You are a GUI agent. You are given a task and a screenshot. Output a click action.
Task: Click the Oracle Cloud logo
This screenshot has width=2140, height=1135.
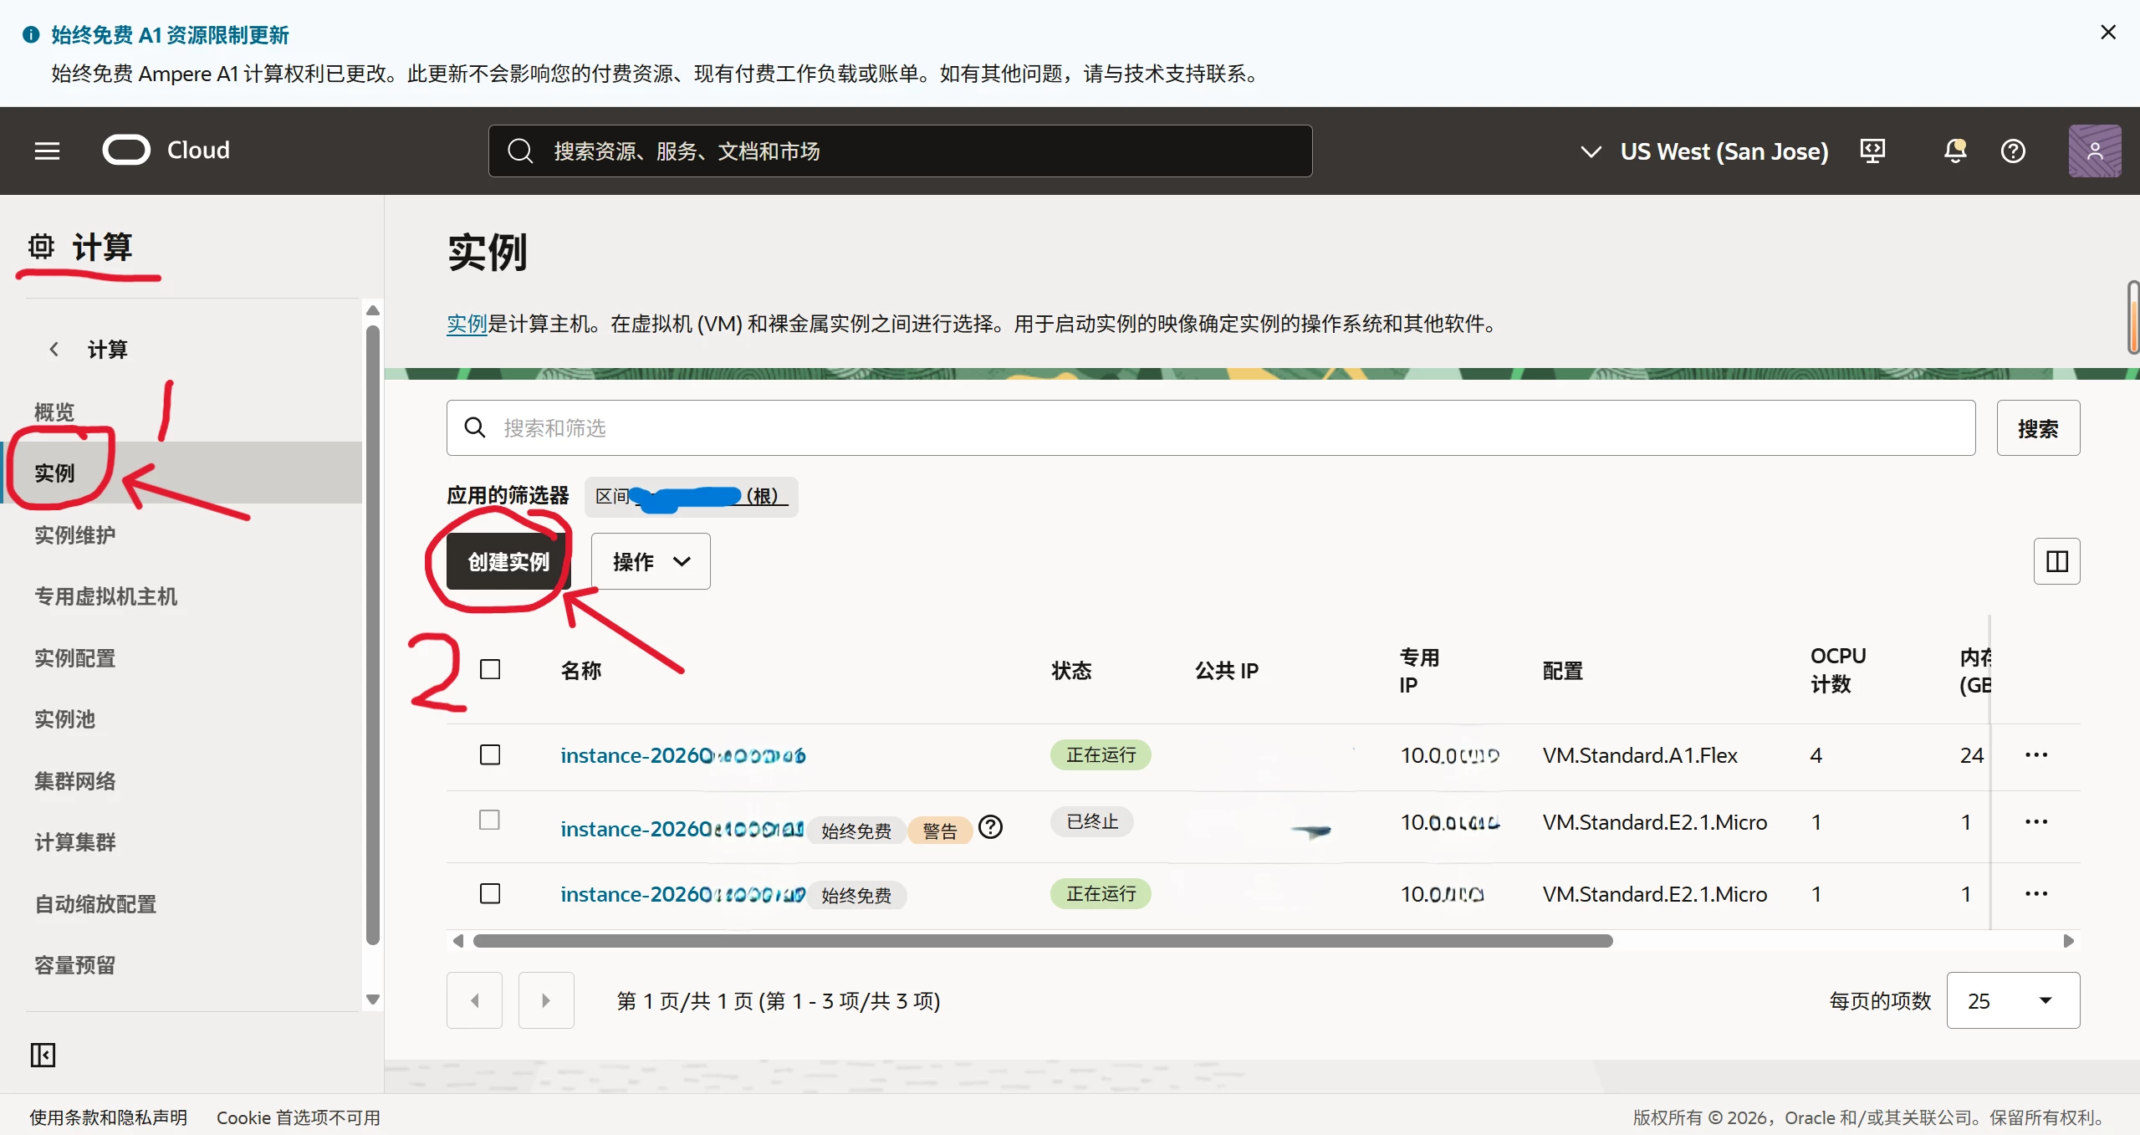point(166,151)
